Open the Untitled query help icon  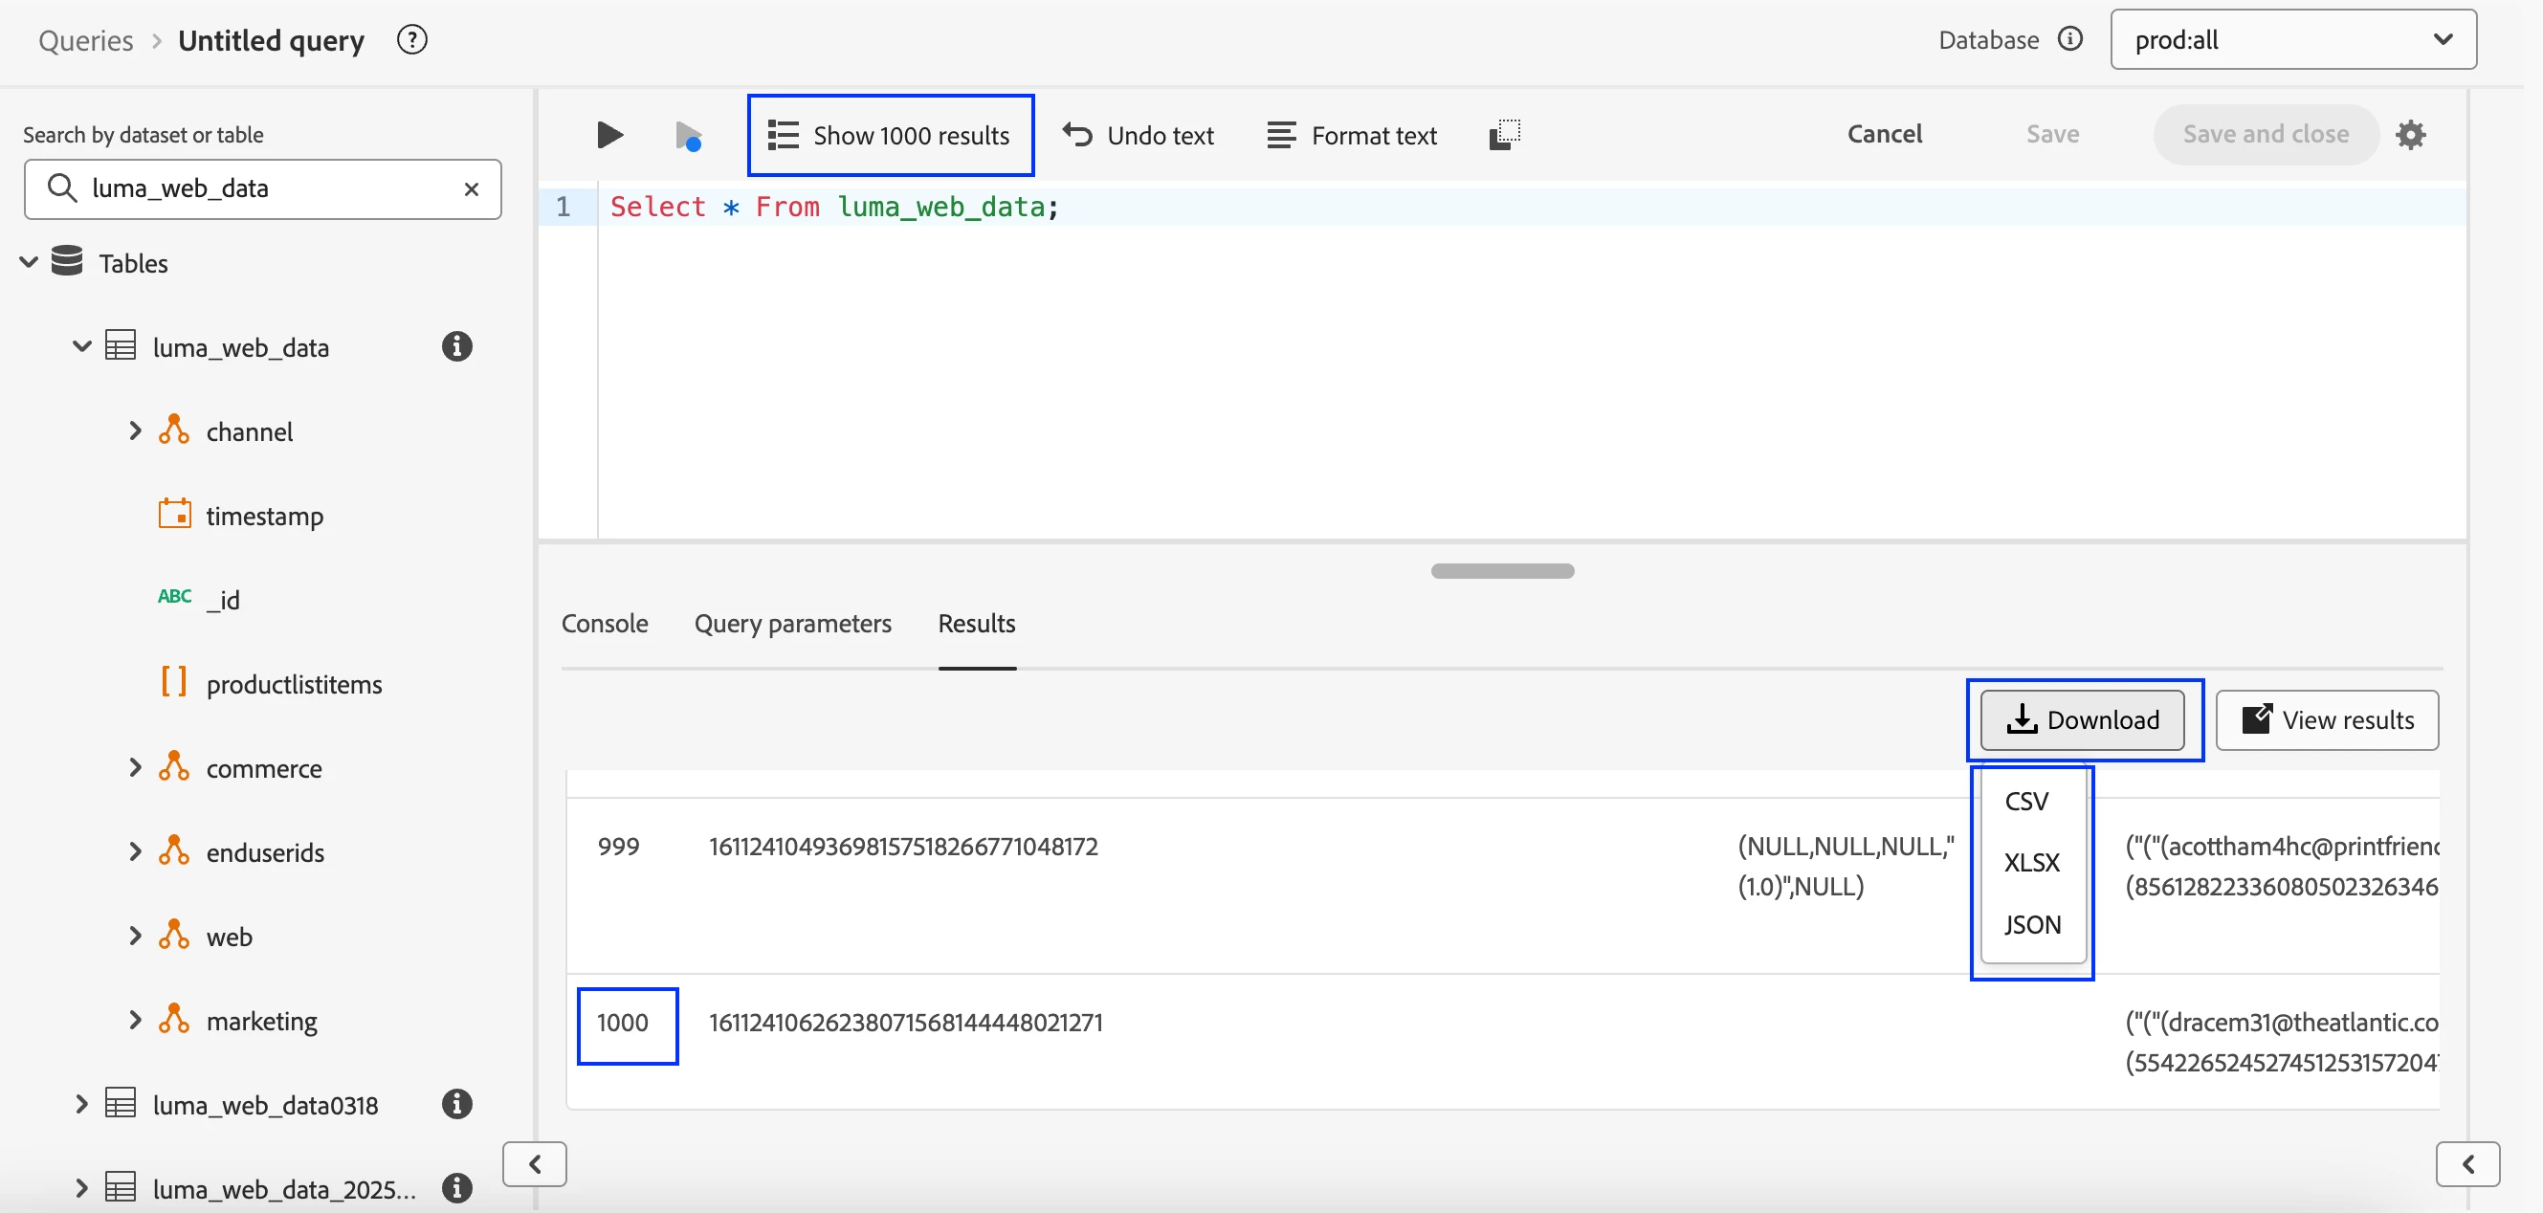click(x=410, y=40)
